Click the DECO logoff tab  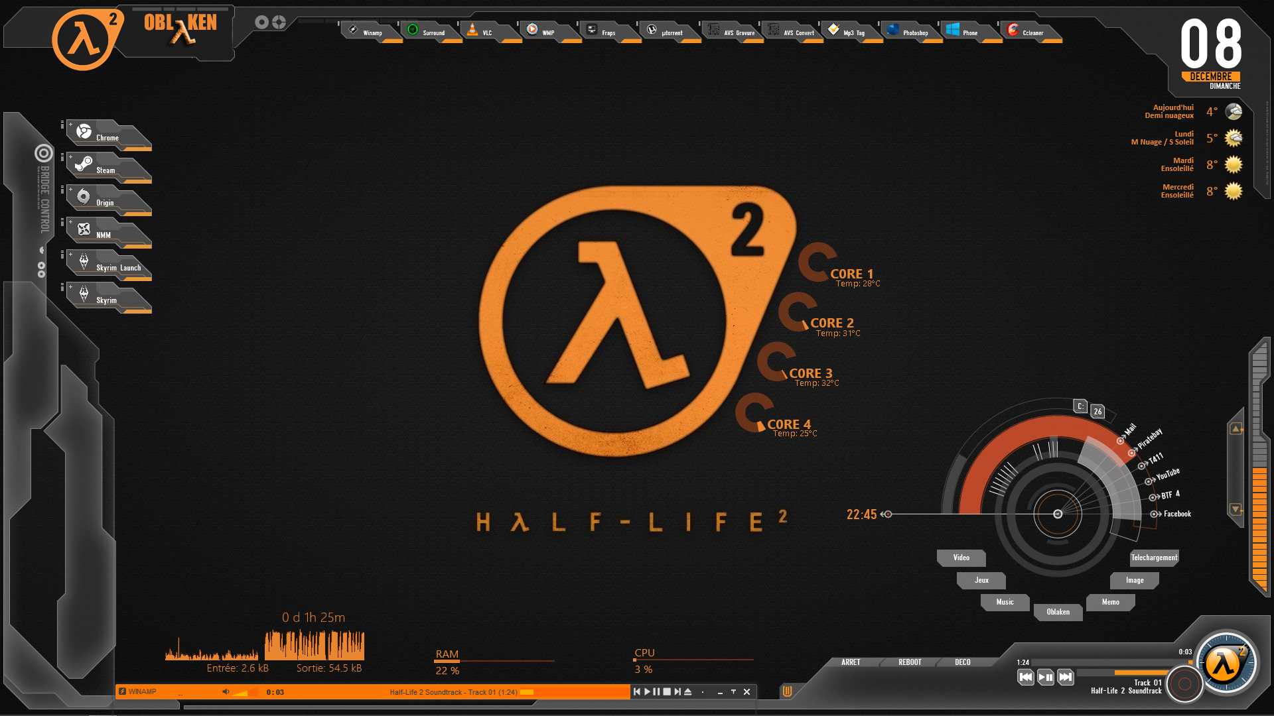(x=963, y=662)
